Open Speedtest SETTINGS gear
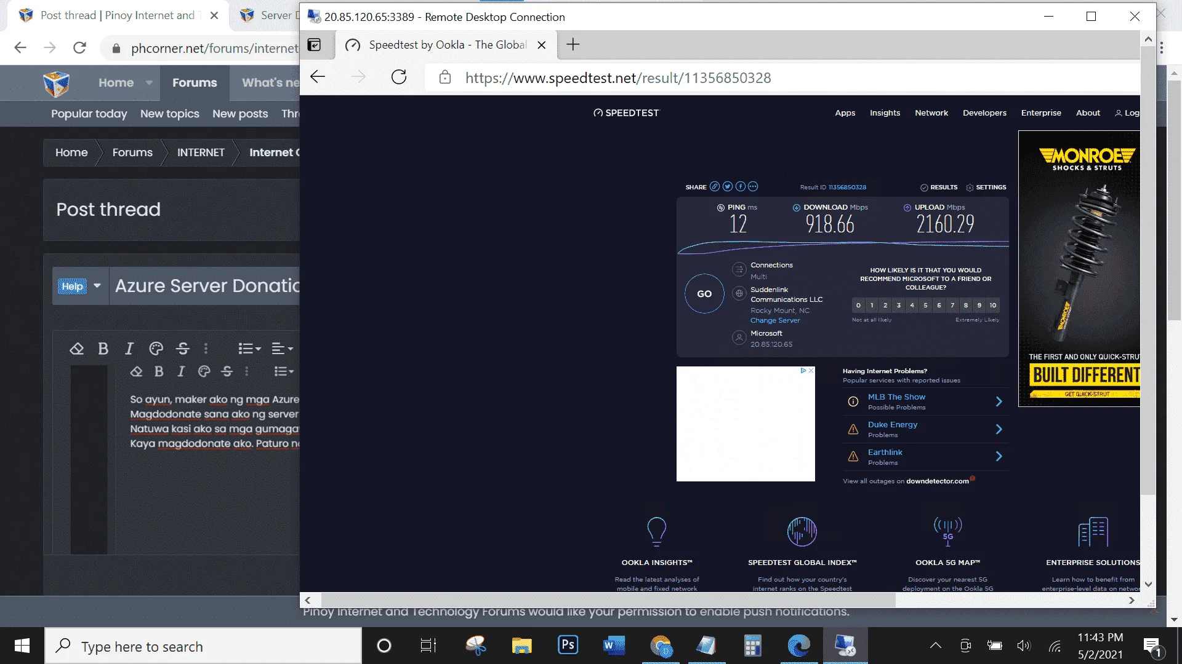 click(986, 187)
